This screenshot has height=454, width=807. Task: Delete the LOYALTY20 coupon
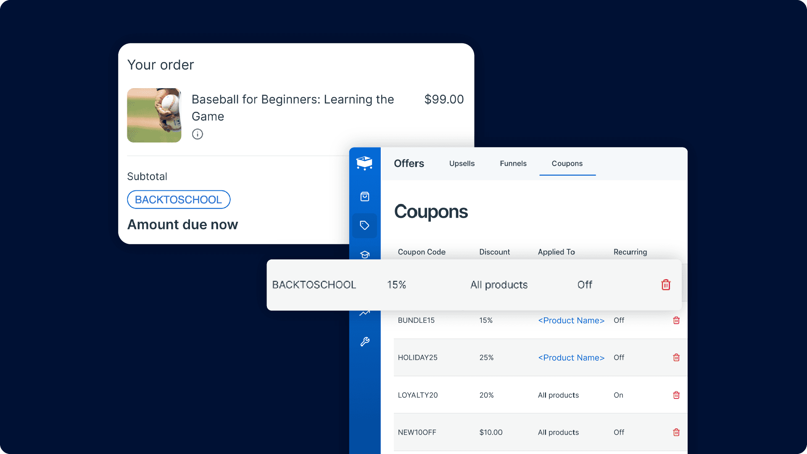(x=676, y=395)
